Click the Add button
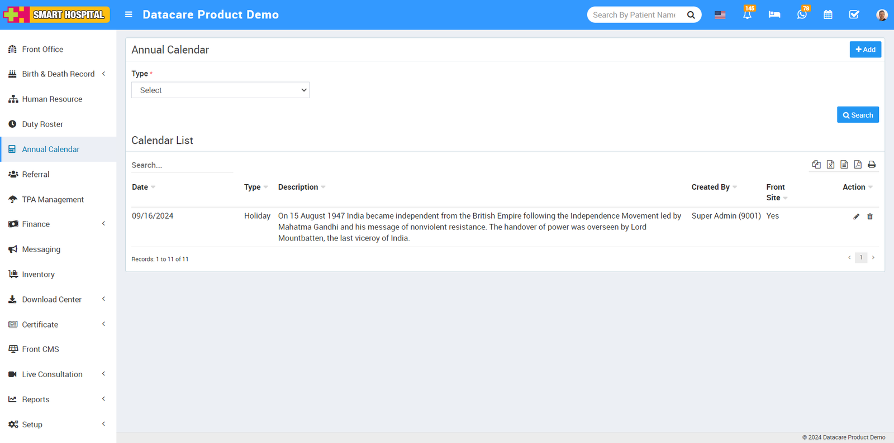894x443 pixels. coord(865,50)
